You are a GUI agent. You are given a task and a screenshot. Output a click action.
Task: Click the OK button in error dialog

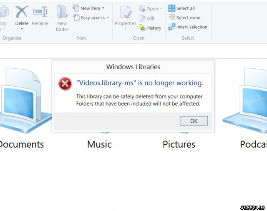[194, 121]
